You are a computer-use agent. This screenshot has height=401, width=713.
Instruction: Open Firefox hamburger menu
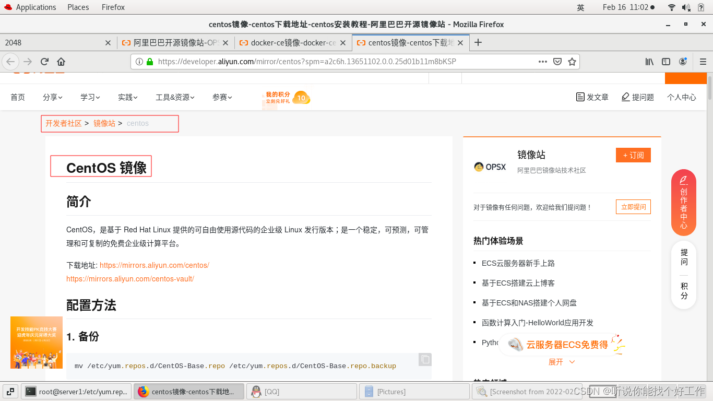703,62
